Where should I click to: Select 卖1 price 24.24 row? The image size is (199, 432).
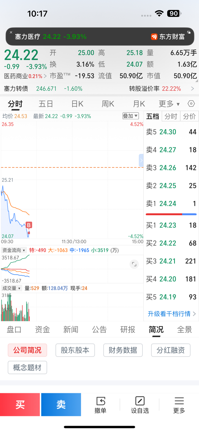pyautogui.click(x=171, y=203)
